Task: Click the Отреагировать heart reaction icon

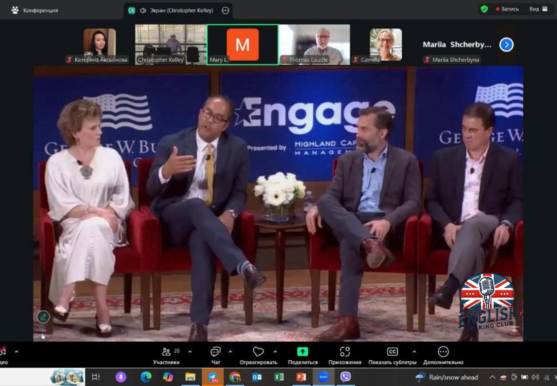Action: click(258, 352)
